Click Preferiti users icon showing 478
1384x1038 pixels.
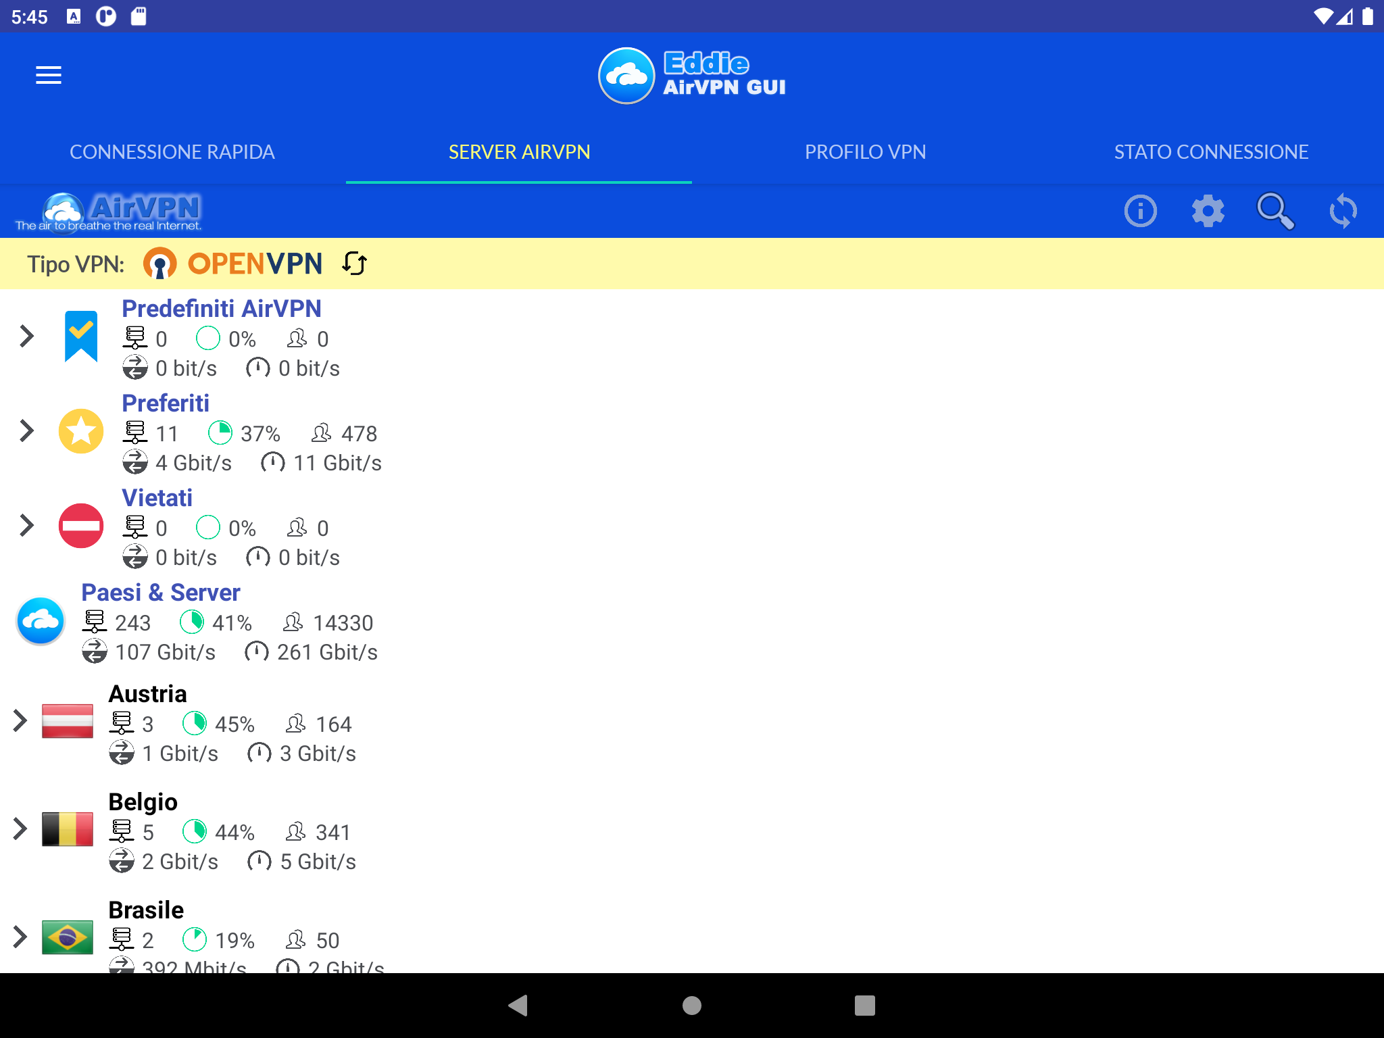(322, 432)
